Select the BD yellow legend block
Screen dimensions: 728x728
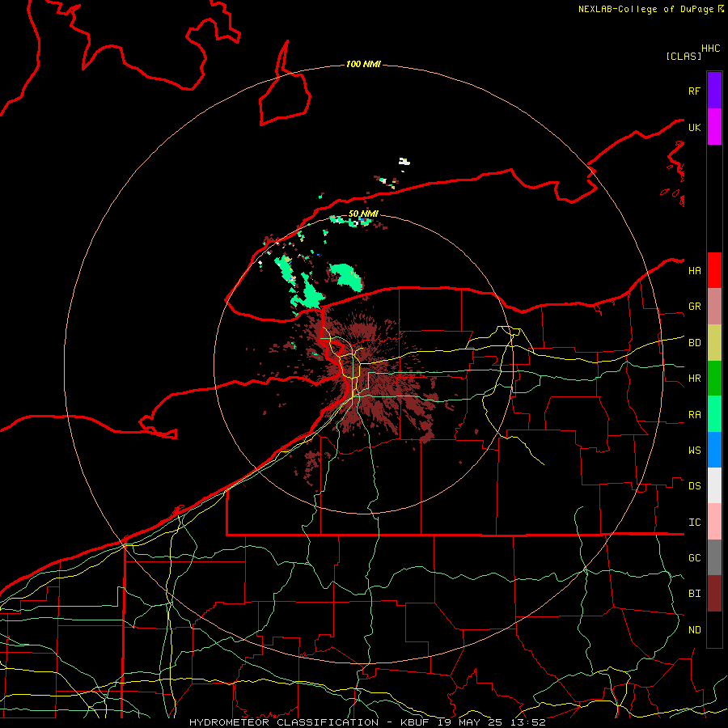coord(714,343)
